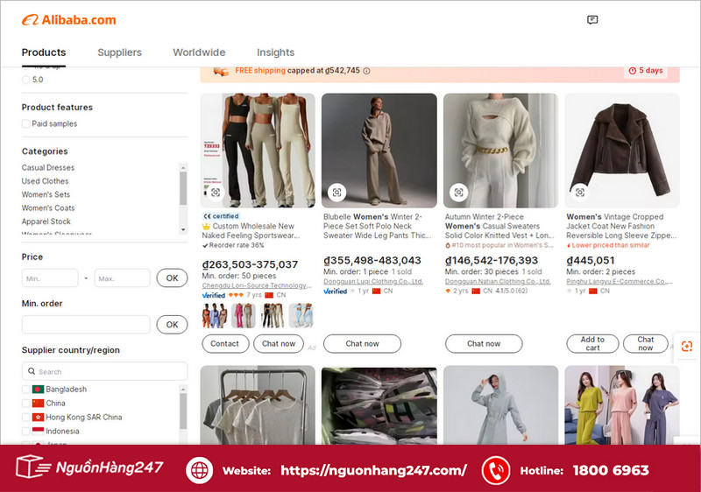The width and height of the screenshot is (701, 492).
Task: Open the Used Clothes category
Action: [46, 181]
